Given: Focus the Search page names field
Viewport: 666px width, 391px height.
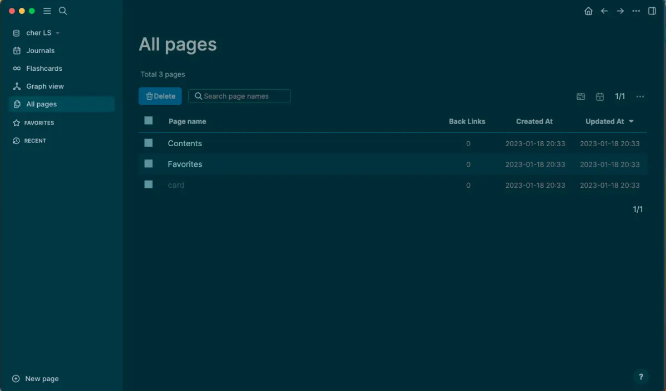Looking at the screenshot, I should 239,96.
